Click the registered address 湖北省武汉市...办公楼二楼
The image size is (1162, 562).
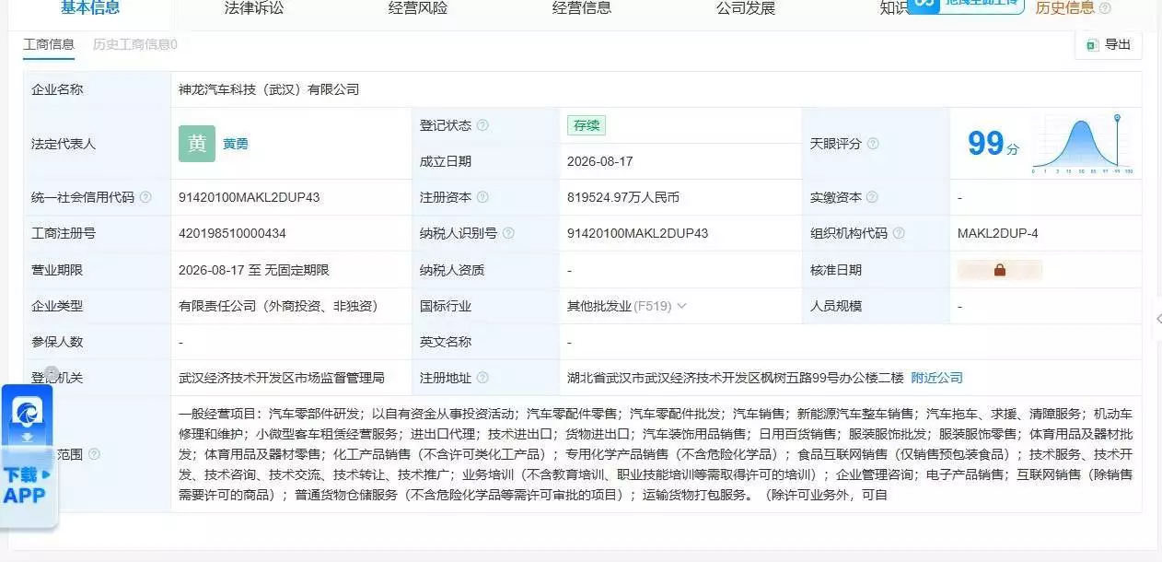735,378
